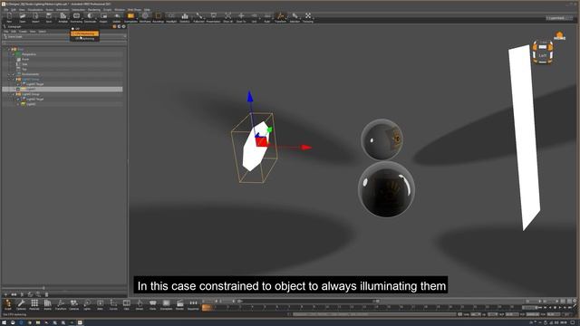Open the Scenegraph Select menu
This screenshot has height=326, width=580.
tap(43, 32)
